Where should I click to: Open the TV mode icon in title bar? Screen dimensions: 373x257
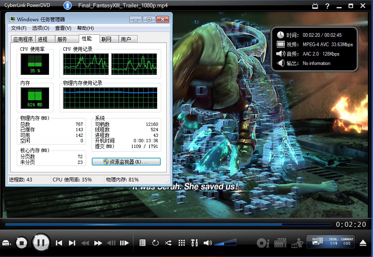point(315,6)
